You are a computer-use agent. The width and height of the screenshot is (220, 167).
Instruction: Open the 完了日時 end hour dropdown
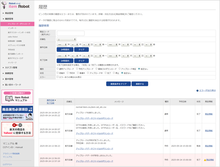148,56
